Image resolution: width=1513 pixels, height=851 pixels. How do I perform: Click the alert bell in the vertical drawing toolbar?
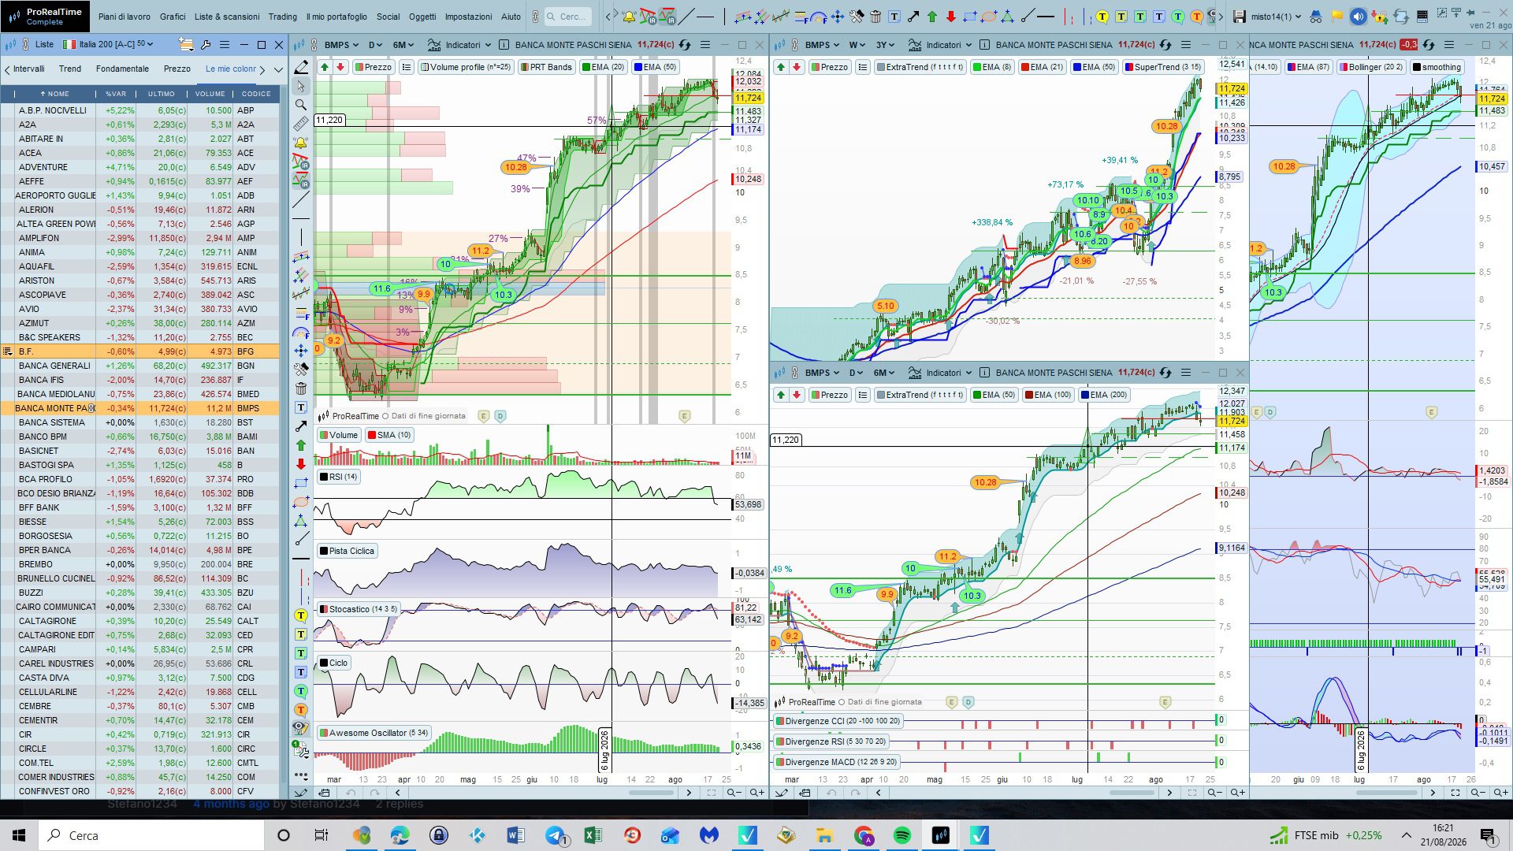coord(301,143)
